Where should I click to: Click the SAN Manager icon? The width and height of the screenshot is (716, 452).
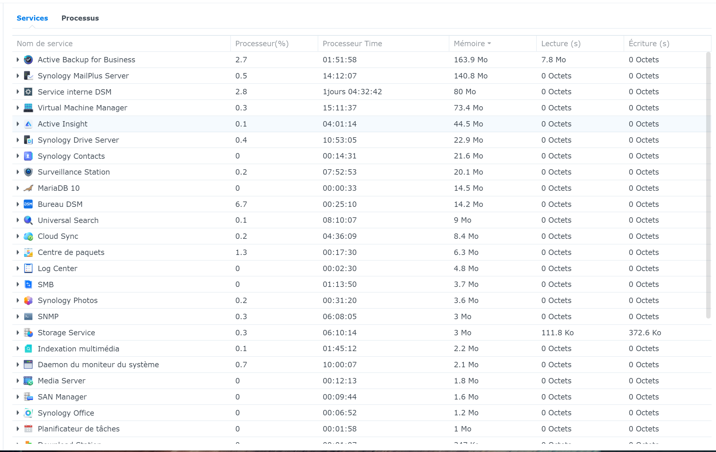pos(28,397)
